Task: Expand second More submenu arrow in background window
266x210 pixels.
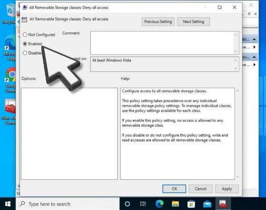Action: pos(254,65)
